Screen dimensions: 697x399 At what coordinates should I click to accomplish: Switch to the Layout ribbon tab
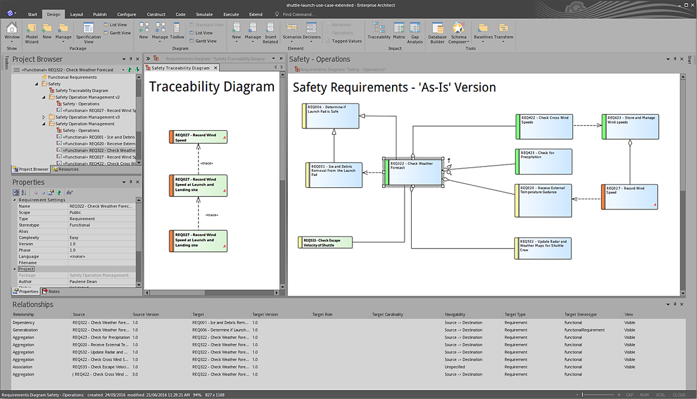(77, 14)
